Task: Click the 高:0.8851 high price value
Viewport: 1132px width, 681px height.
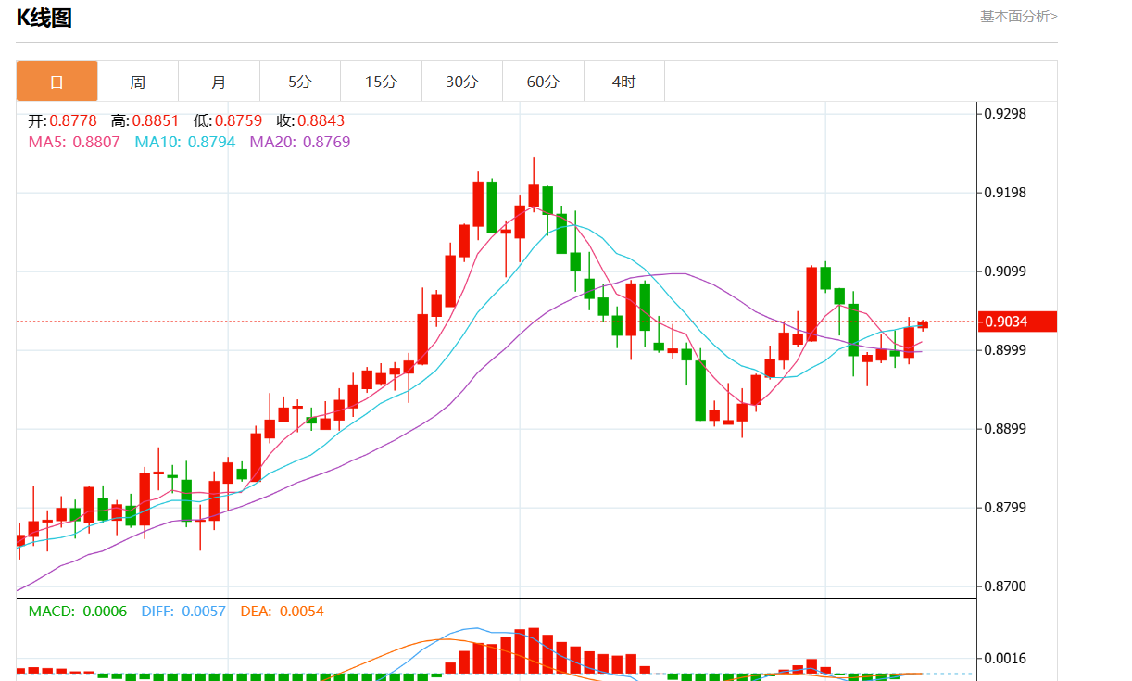Action: pos(145,120)
